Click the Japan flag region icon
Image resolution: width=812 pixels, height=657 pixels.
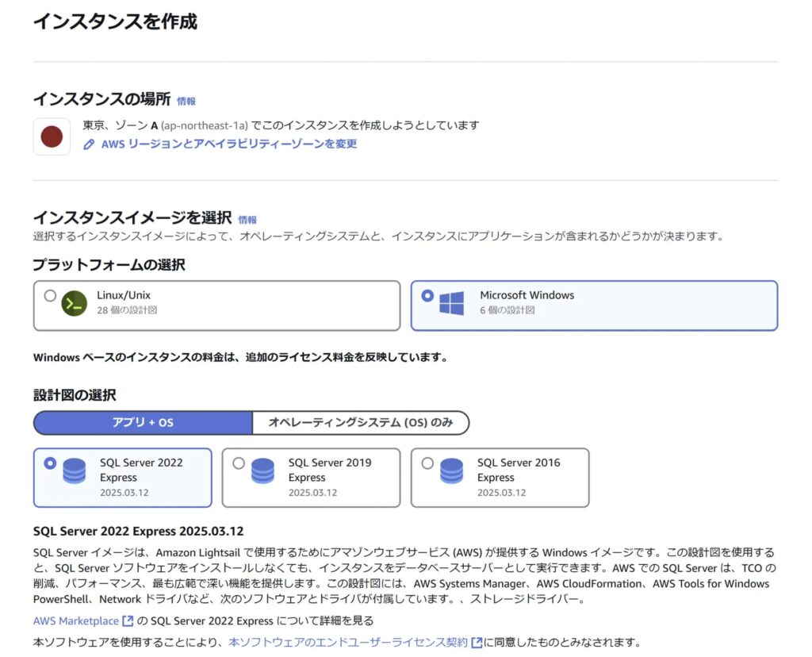[52, 136]
